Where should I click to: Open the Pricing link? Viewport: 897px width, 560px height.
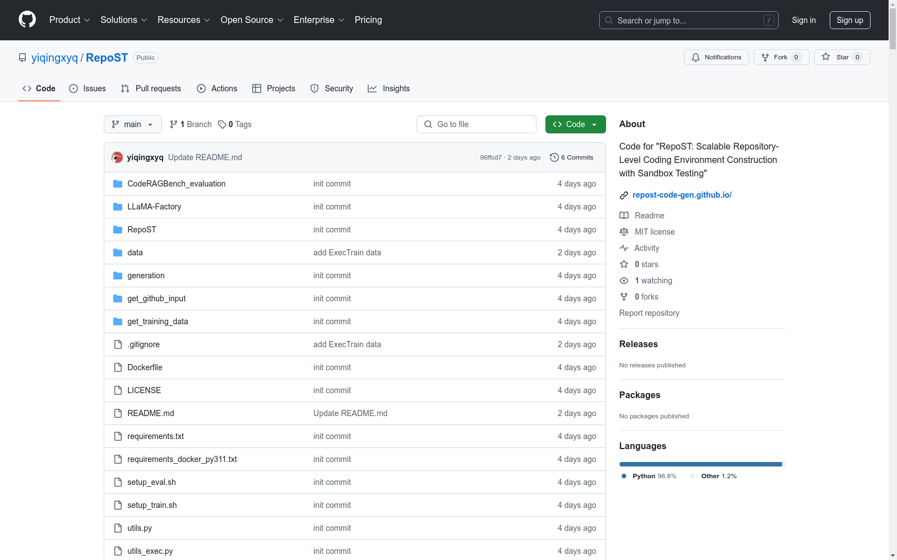tap(368, 20)
